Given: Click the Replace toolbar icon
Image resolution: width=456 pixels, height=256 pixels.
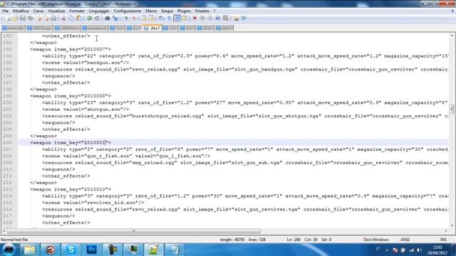Looking at the screenshot, I should tap(115, 18).
